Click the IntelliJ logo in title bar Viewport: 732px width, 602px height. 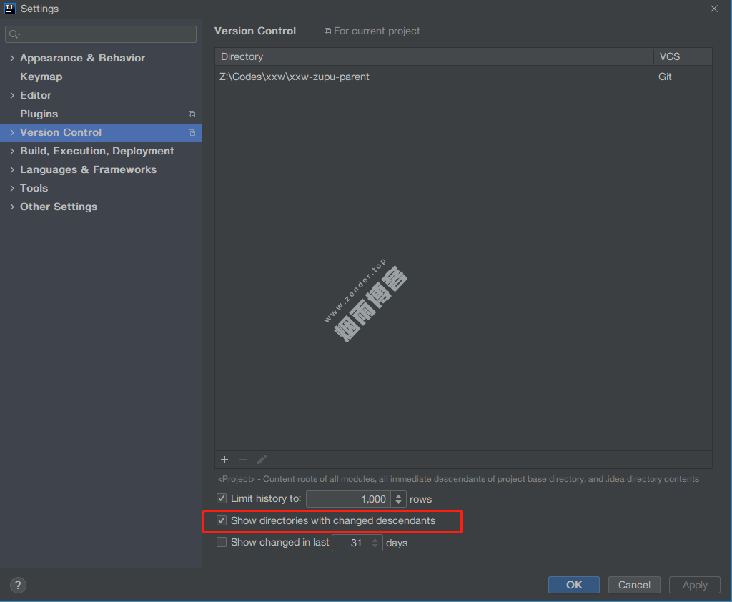coord(10,9)
